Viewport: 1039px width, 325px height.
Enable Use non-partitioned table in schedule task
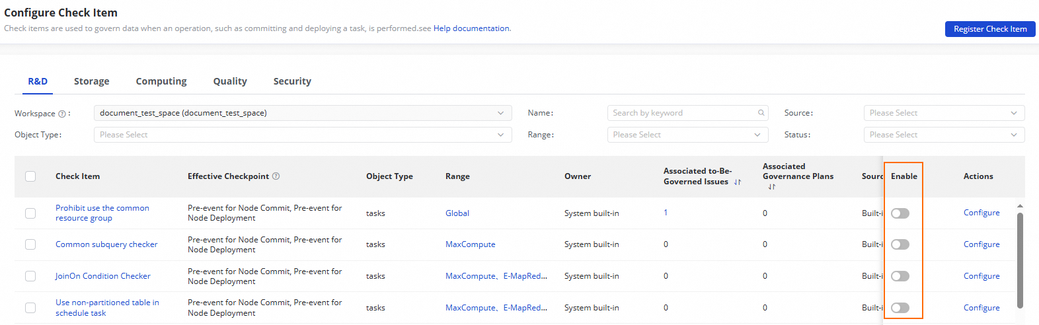900,308
